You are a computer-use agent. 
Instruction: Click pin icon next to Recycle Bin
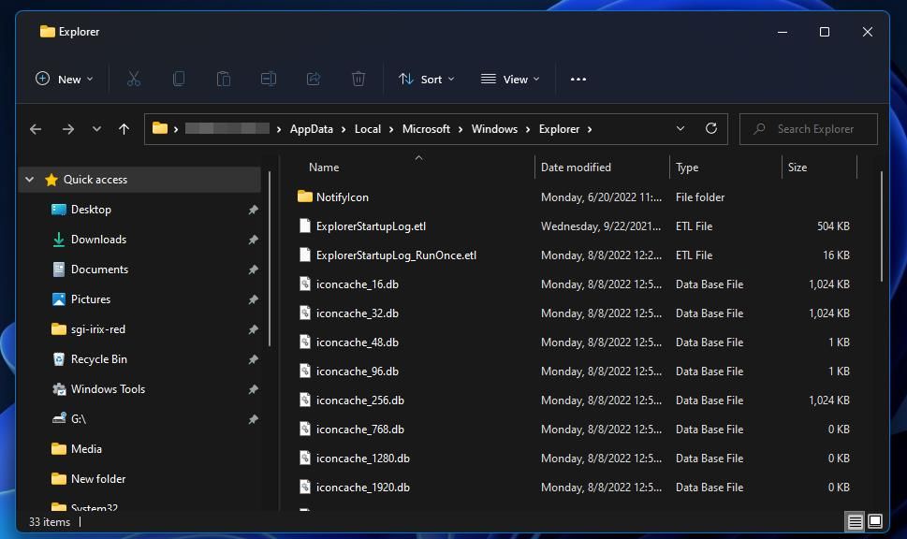(253, 359)
